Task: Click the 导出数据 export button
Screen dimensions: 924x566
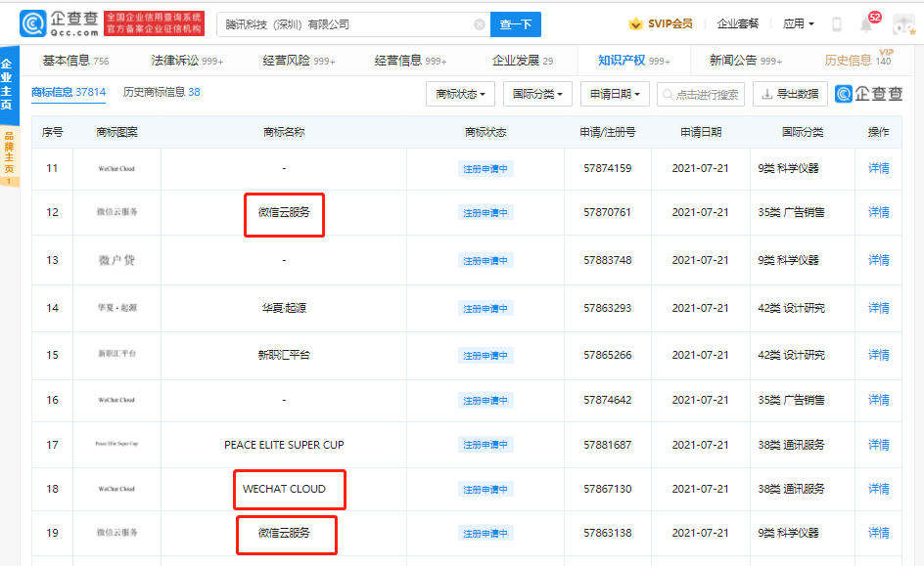Action: [789, 94]
